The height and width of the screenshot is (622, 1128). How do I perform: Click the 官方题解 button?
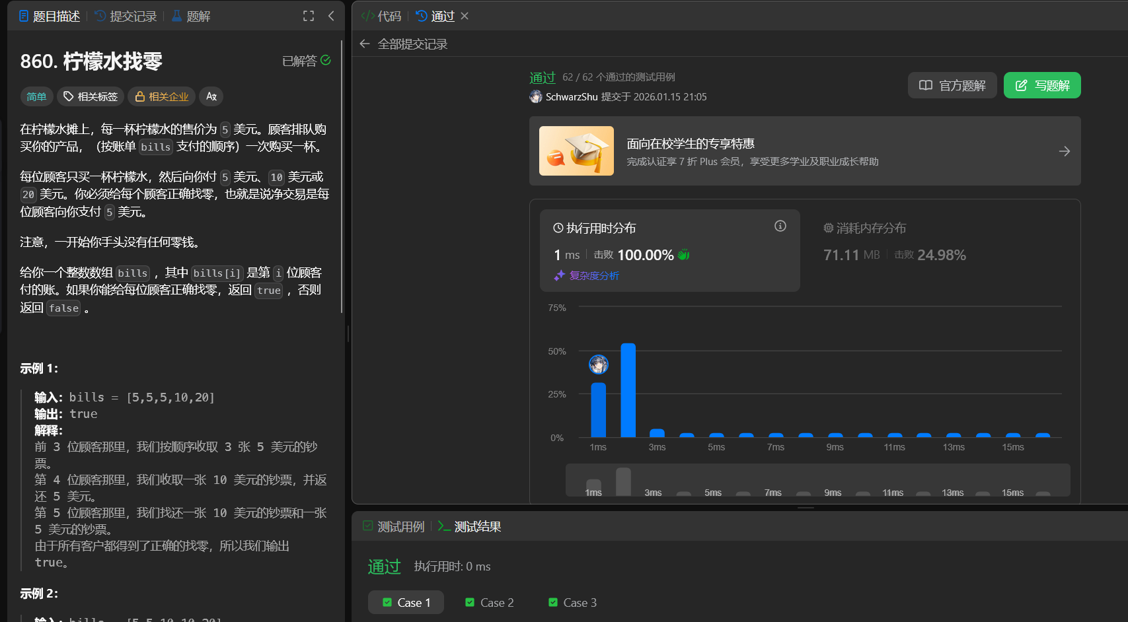click(x=952, y=86)
